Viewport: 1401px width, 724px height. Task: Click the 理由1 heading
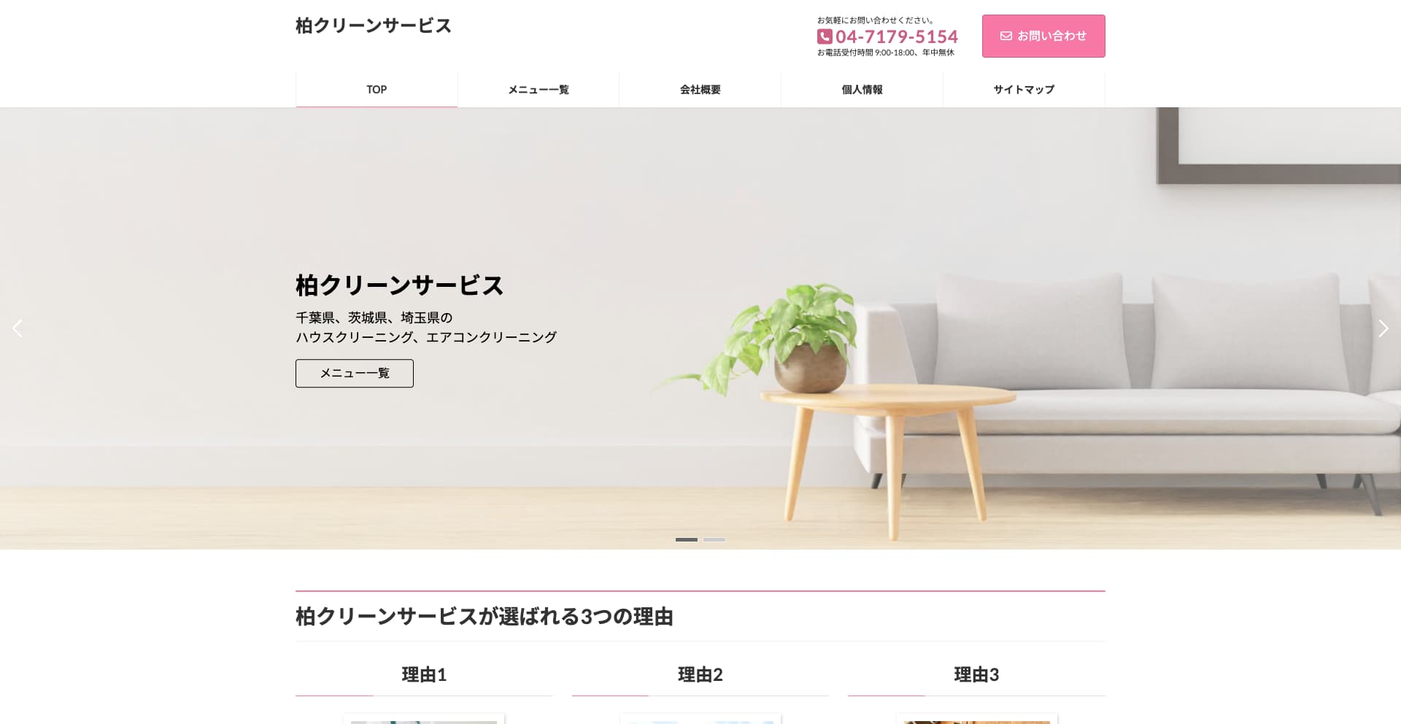point(424,674)
